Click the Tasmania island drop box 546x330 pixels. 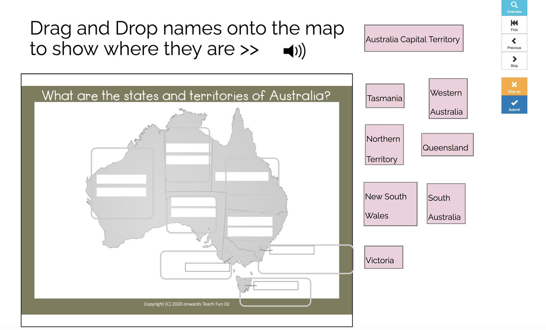[x=276, y=286]
